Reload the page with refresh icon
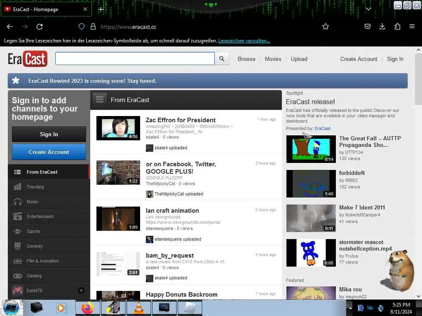 click(x=40, y=27)
